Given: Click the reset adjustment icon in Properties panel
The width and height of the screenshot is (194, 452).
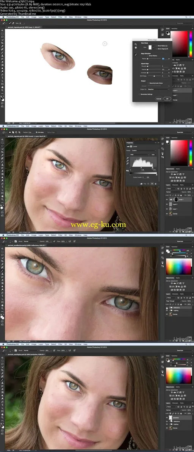Looking at the screenshot, I should 148,184.
